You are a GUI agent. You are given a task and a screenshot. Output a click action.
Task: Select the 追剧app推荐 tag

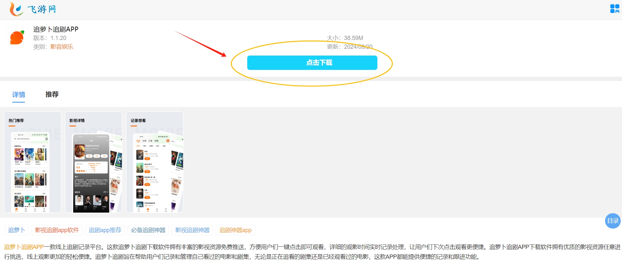(x=105, y=230)
